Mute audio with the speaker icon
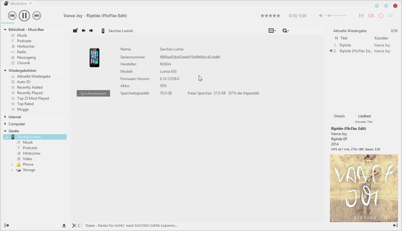 321,16
